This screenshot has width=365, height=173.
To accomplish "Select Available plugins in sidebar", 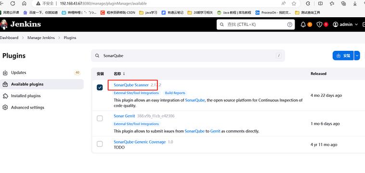I will (42, 84).
